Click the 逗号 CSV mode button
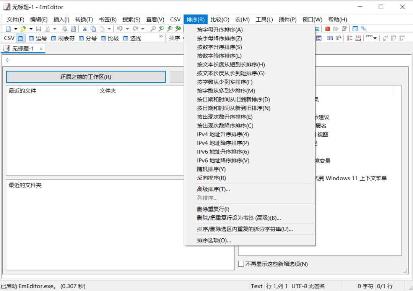This screenshot has width=413, height=291. coord(38,39)
